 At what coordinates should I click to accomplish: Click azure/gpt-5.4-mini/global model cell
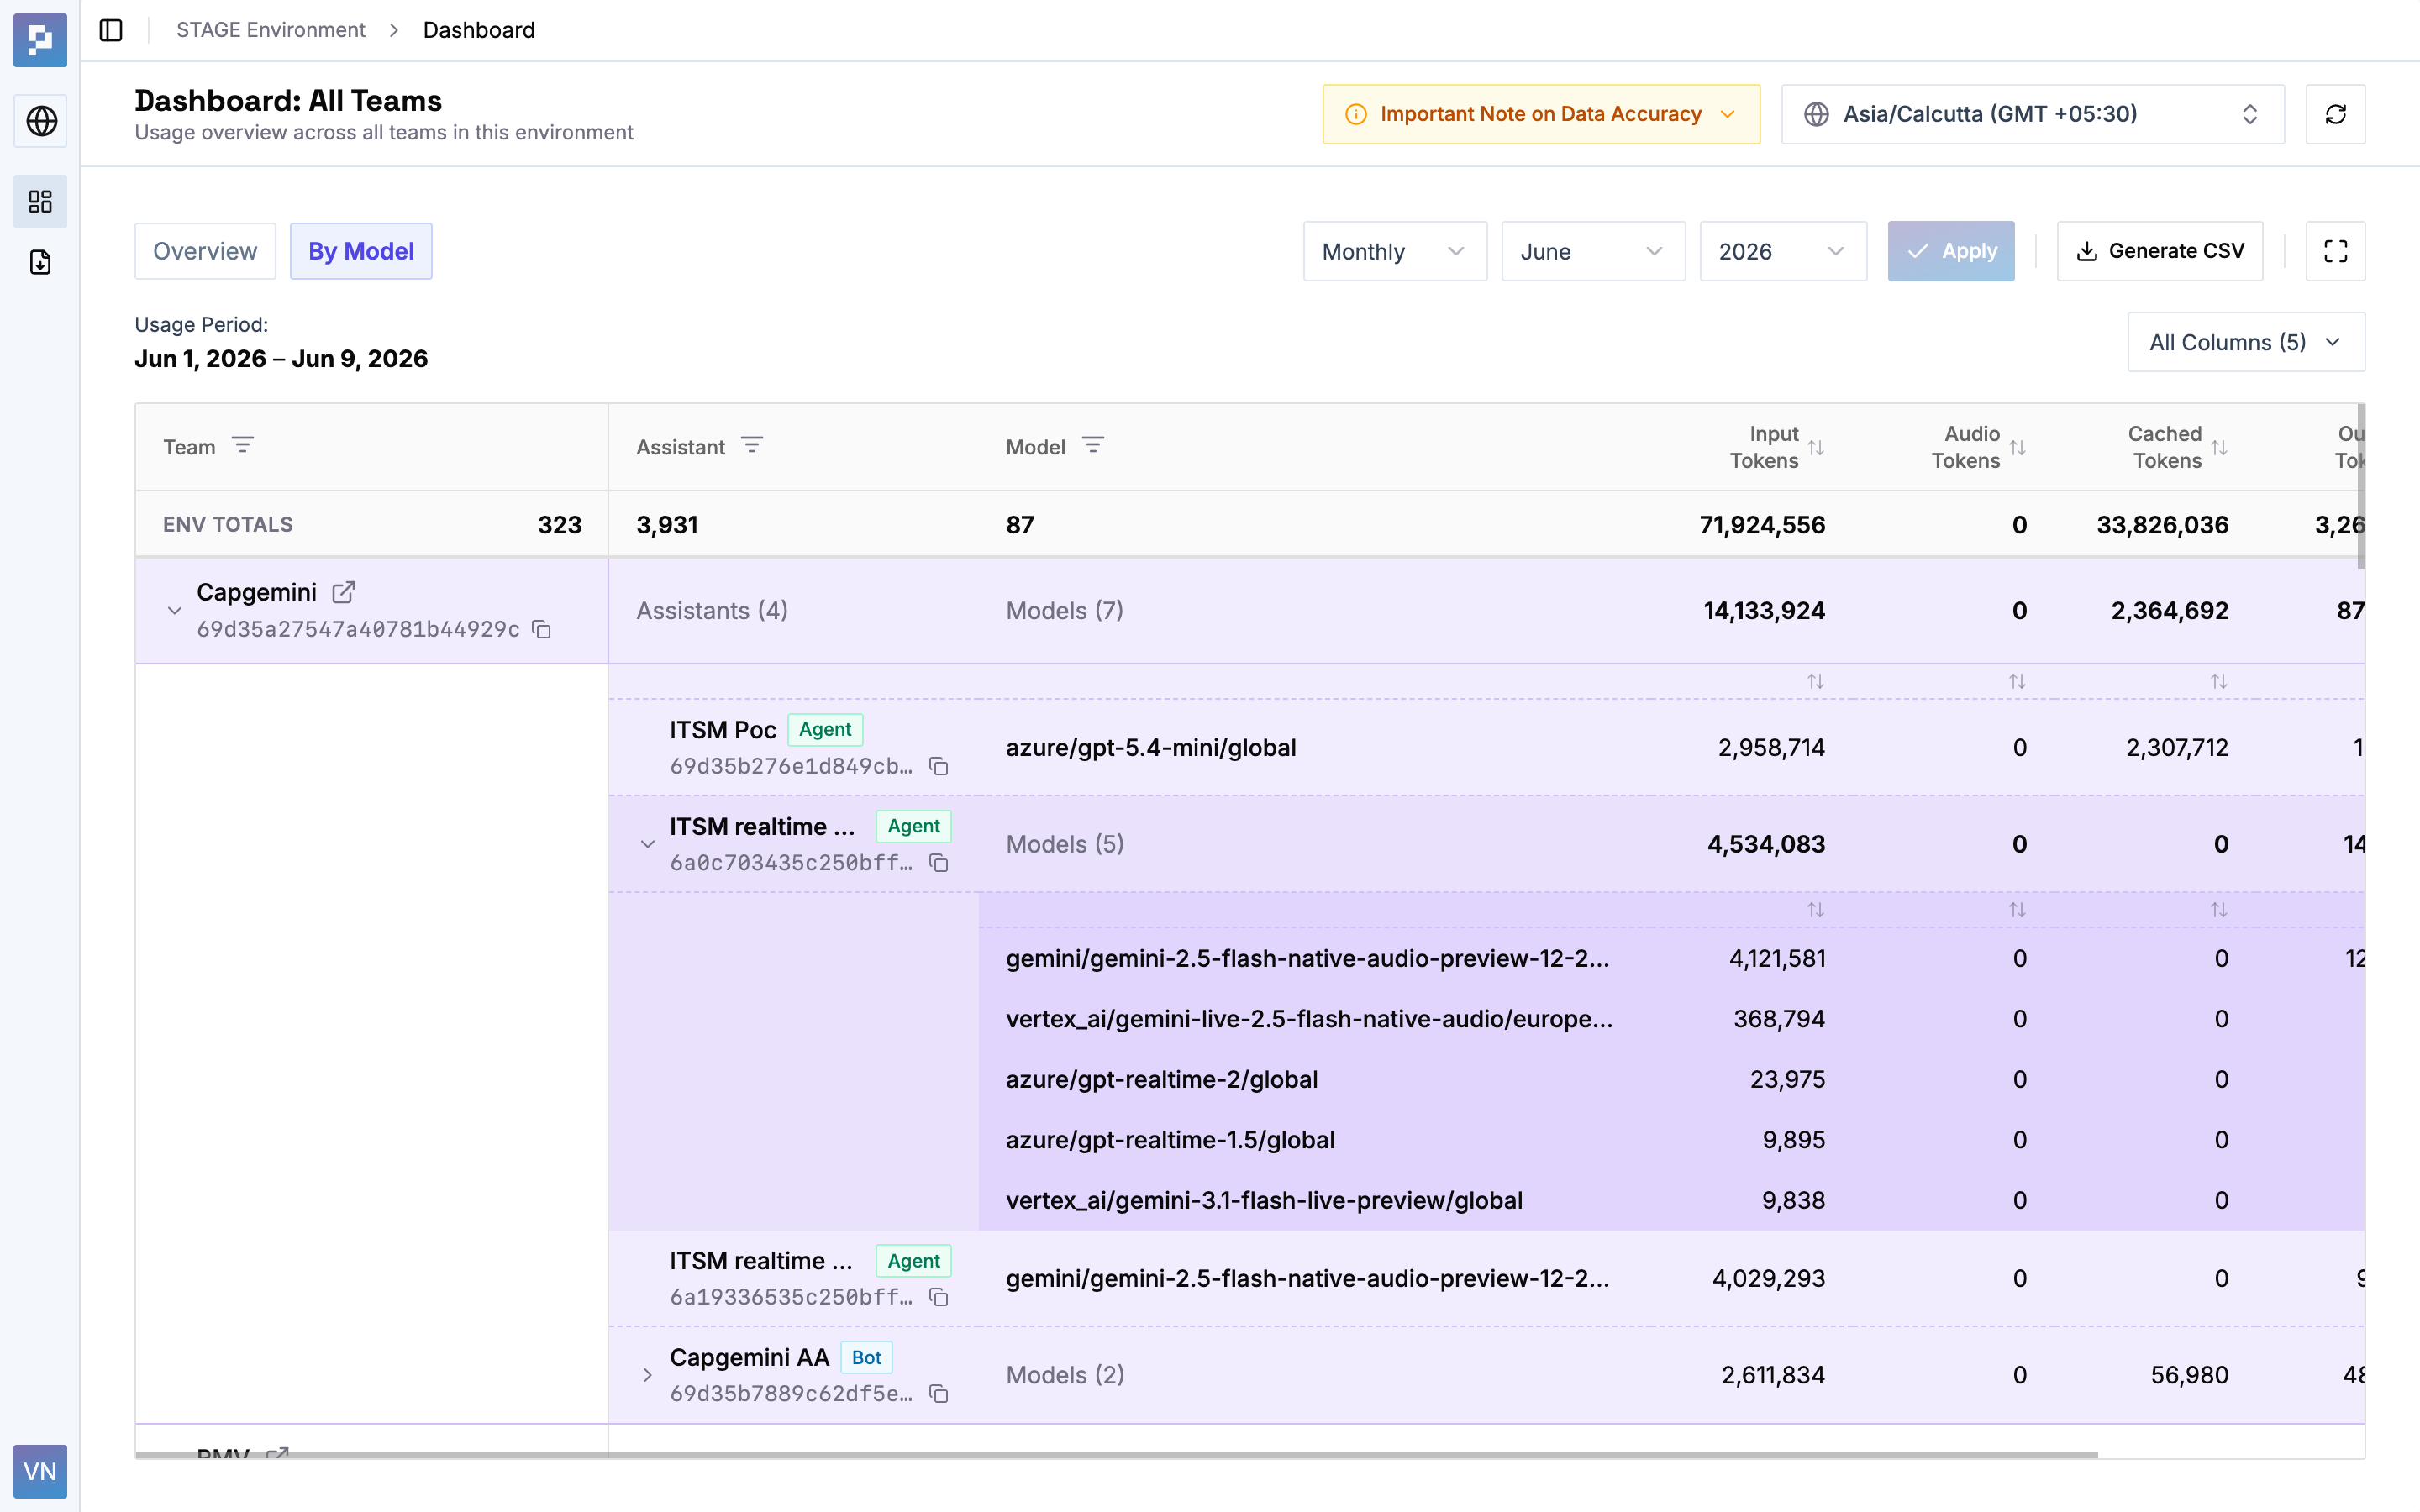point(1151,748)
